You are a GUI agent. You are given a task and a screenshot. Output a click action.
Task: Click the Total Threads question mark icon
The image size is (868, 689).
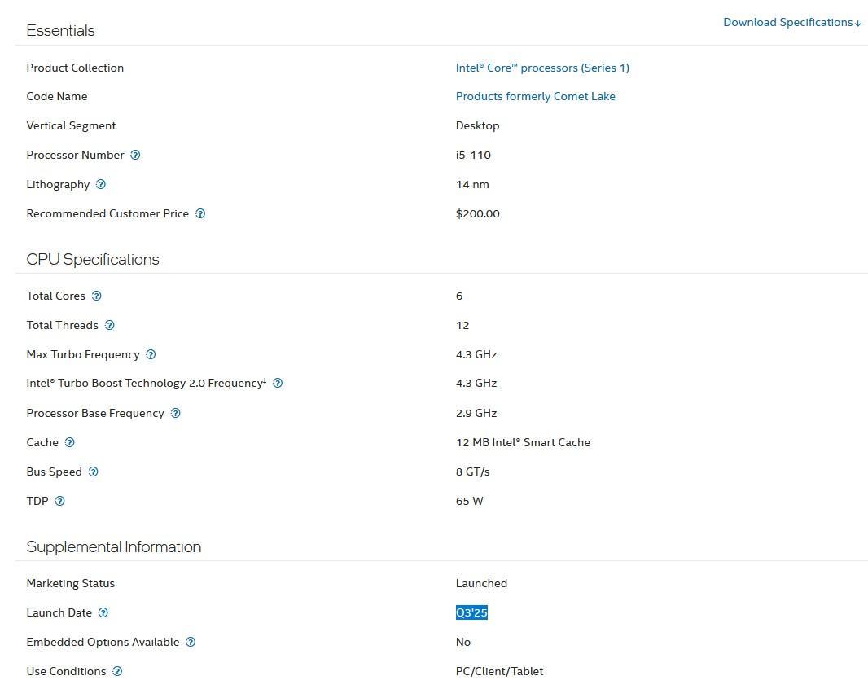pos(110,325)
